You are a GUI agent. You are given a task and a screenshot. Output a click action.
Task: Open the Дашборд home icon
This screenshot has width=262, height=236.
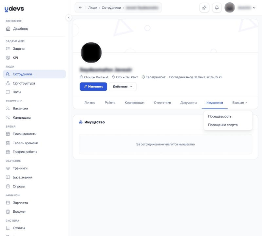click(8, 29)
